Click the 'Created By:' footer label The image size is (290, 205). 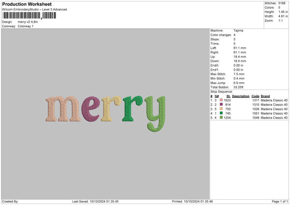[10, 202]
